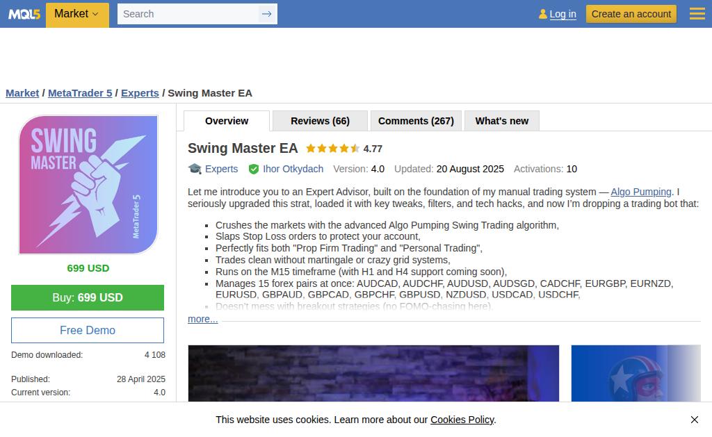Click the Buy: 699 USD button
Image resolution: width=712 pixels, height=437 pixels.
click(88, 297)
